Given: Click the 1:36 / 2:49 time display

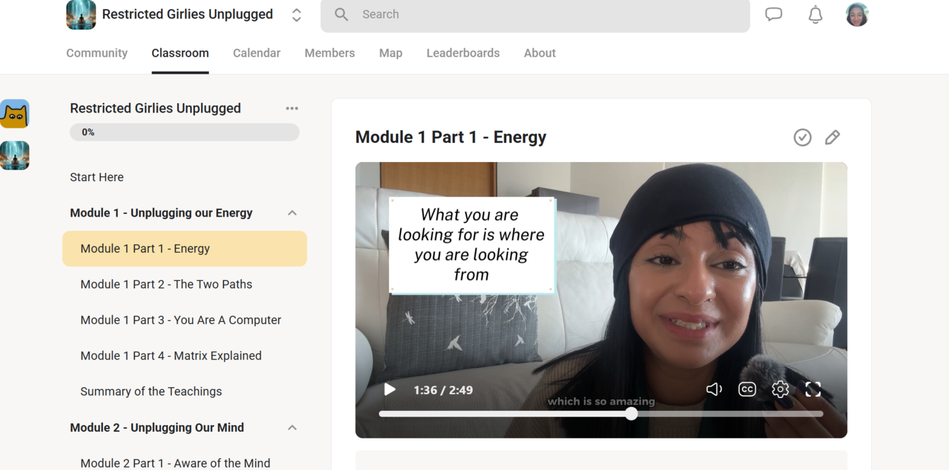Looking at the screenshot, I should [x=443, y=390].
